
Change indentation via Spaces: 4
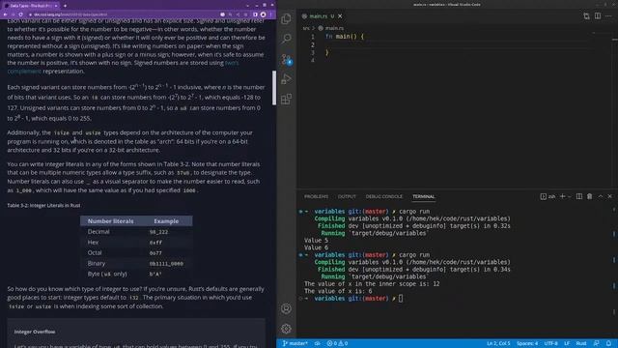pyautogui.click(x=527, y=343)
